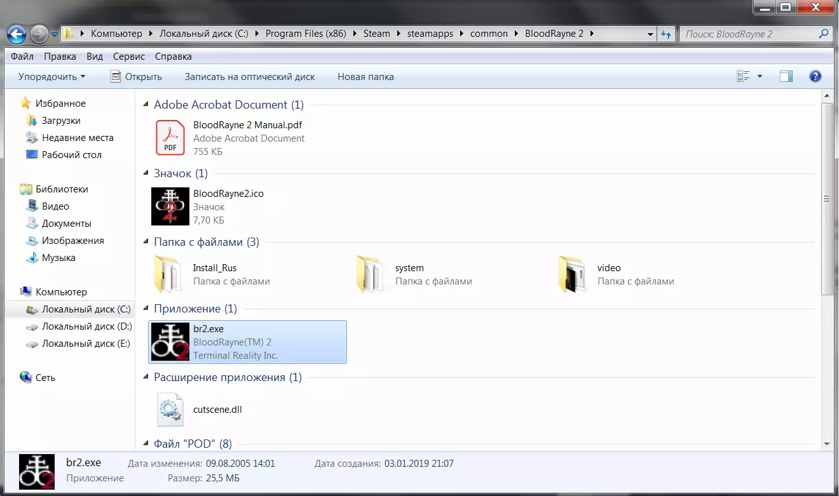
Task: Click the Program Files (x86) breadcrumb
Action: click(306, 34)
